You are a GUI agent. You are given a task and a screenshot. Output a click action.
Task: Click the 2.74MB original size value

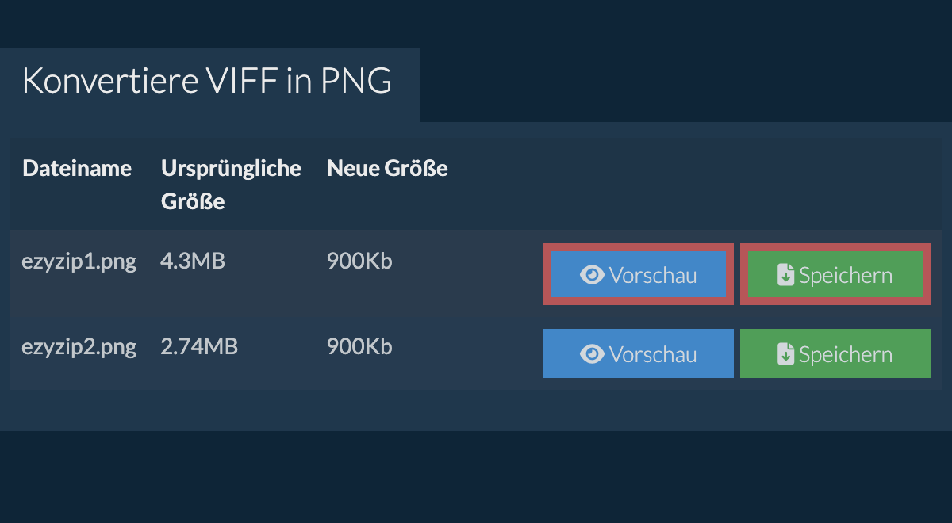199,346
